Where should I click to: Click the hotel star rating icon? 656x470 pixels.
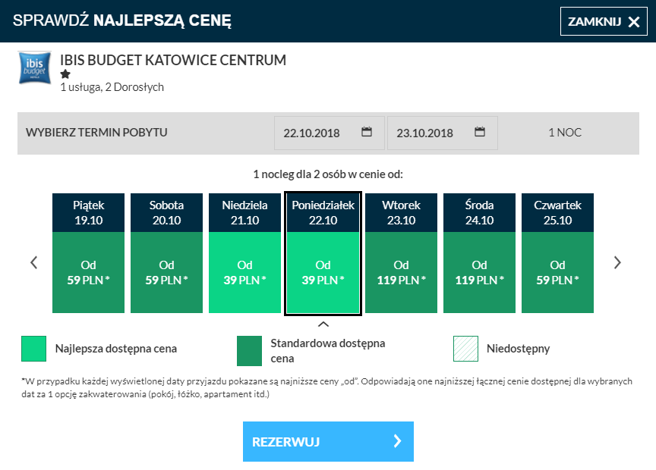65,74
